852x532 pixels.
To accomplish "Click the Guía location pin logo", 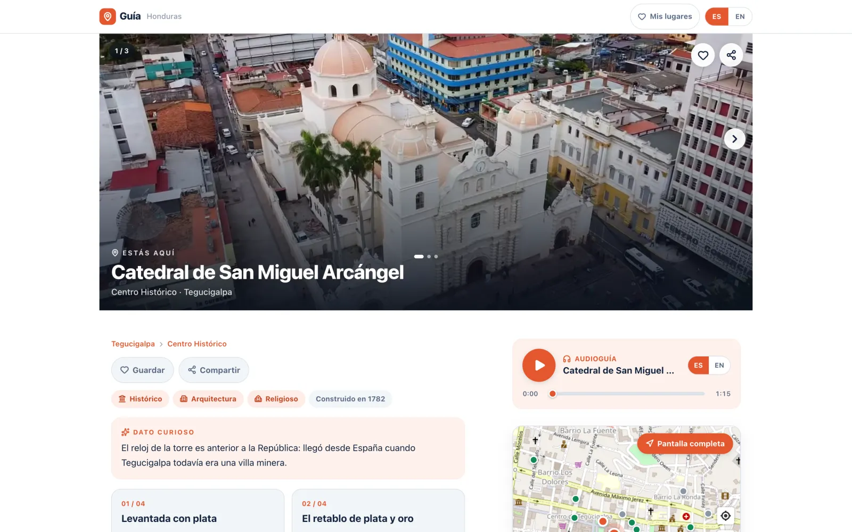I will [x=108, y=16].
